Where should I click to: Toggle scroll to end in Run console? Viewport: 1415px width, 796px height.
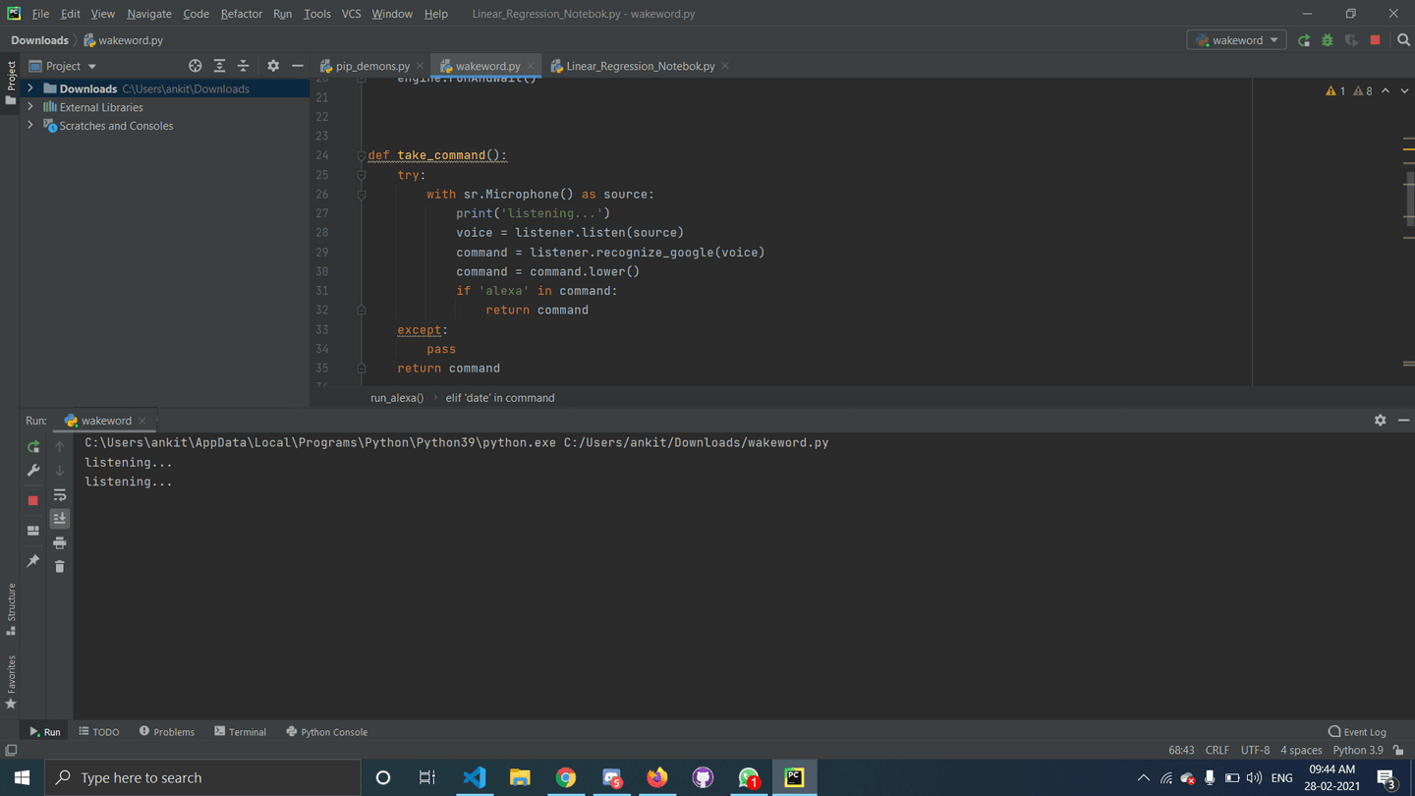coord(60,518)
